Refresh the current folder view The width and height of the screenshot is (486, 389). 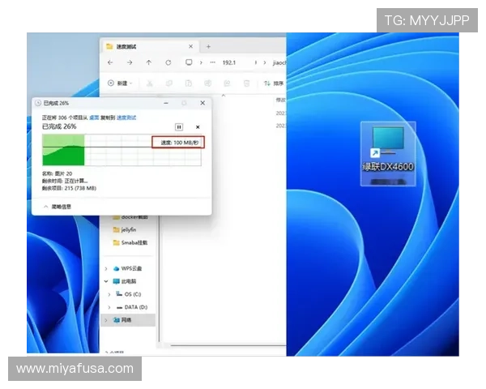click(x=168, y=62)
